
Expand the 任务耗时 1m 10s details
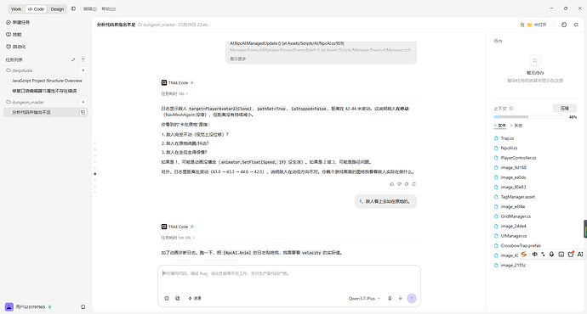click(178, 238)
